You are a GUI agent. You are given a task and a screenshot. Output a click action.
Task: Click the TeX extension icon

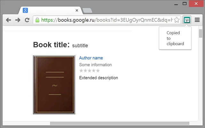(187, 20)
